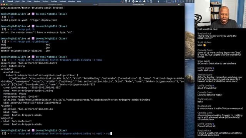Open the Shell menu
246x138 pixels.
point(17,2)
